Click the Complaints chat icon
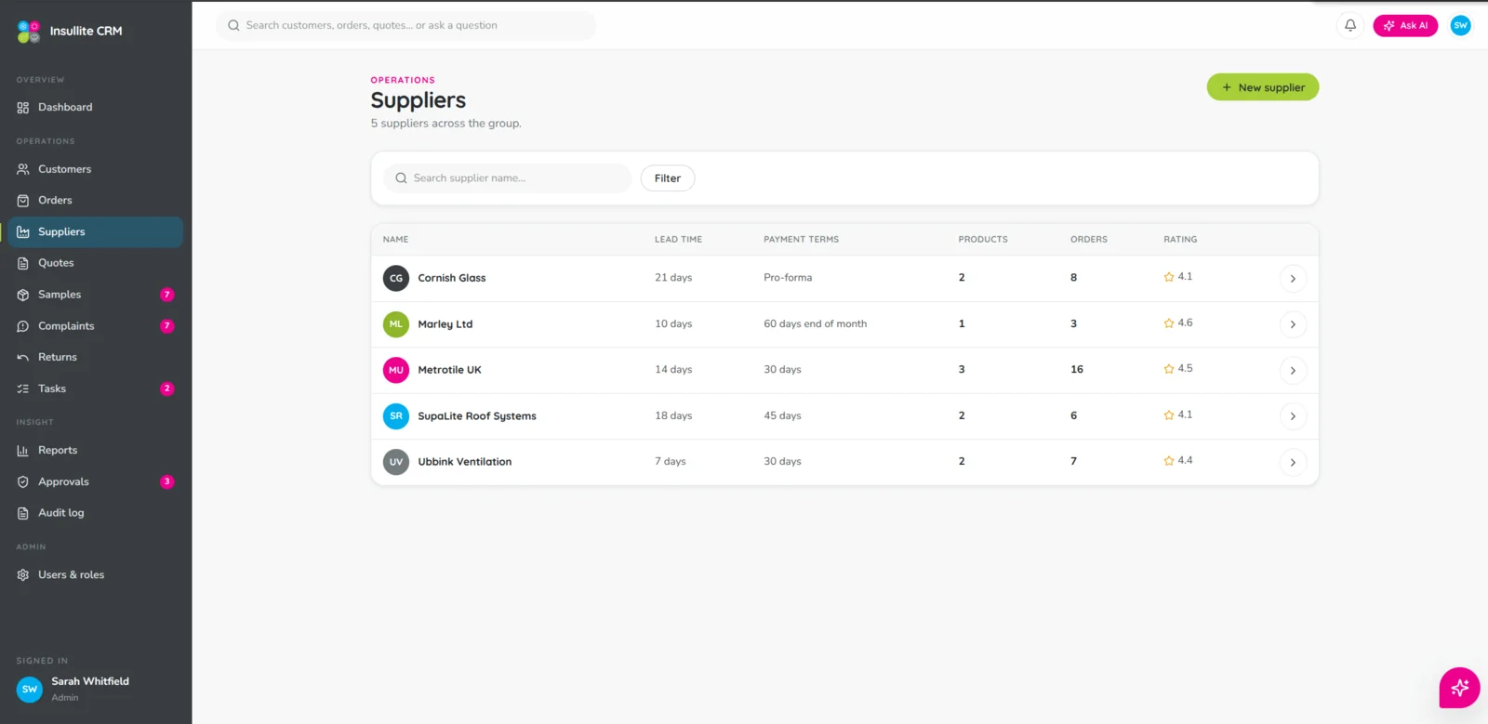 click(23, 326)
